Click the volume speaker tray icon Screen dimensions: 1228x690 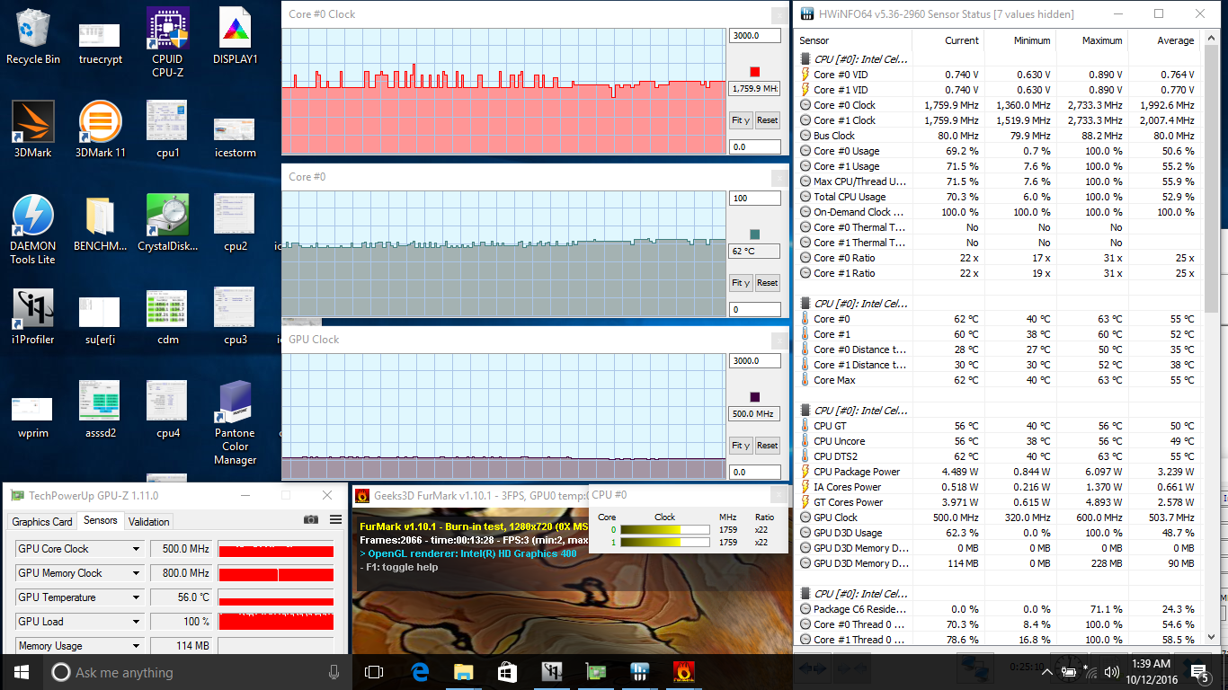[x=1111, y=672]
